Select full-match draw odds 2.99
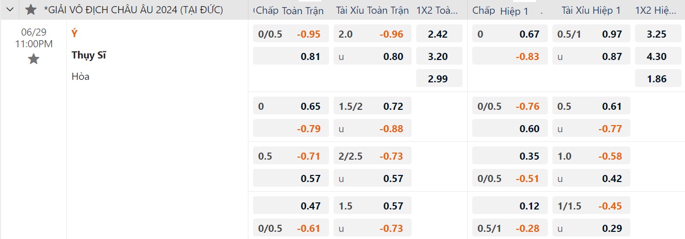This screenshot has width=685, height=239. [439, 78]
